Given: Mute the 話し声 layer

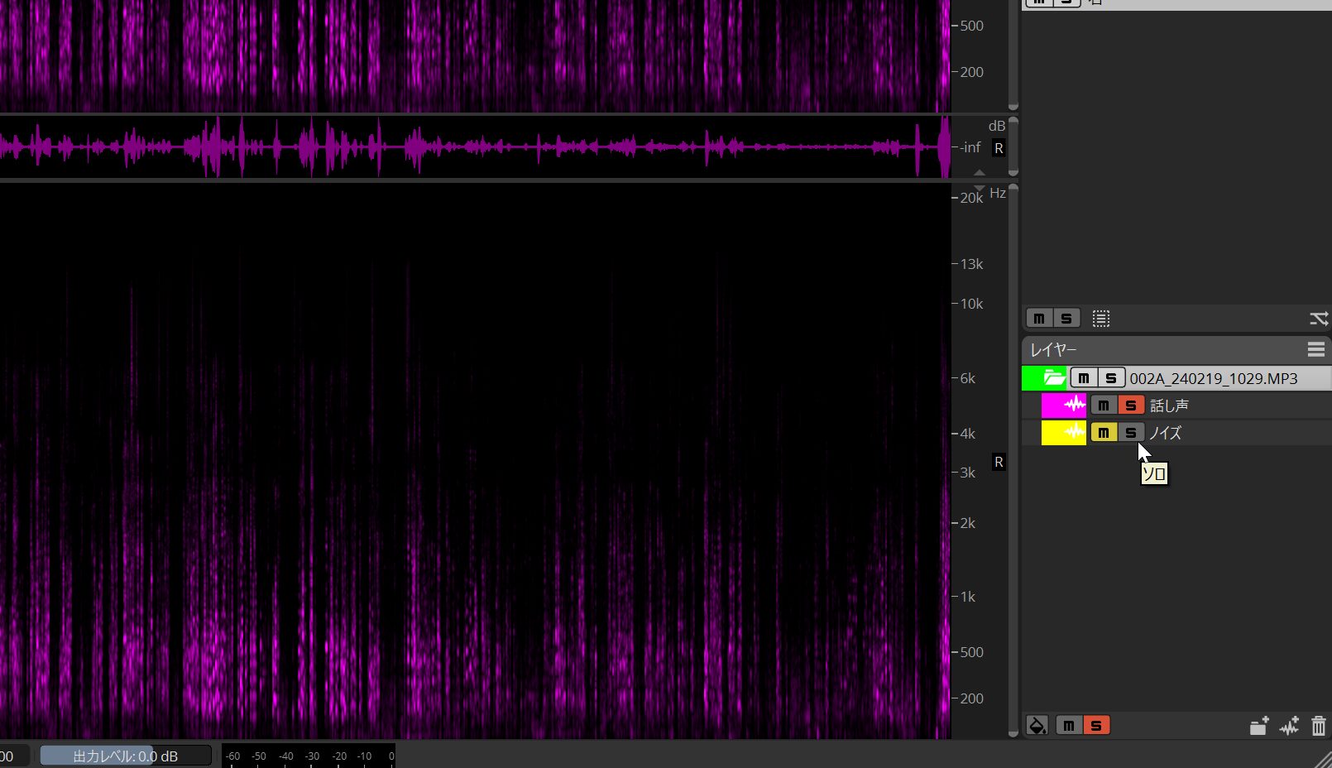Looking at the screenshot, I should 1104,406.
